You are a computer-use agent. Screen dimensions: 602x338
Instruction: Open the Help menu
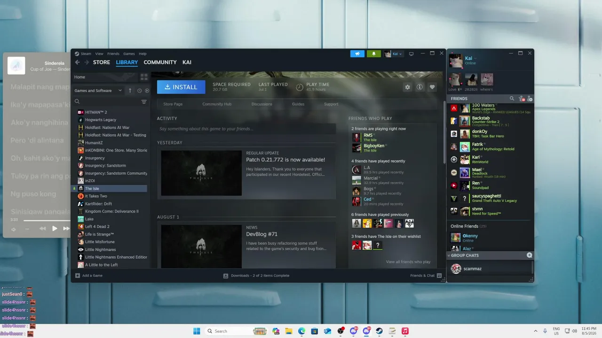coord(143,54)
